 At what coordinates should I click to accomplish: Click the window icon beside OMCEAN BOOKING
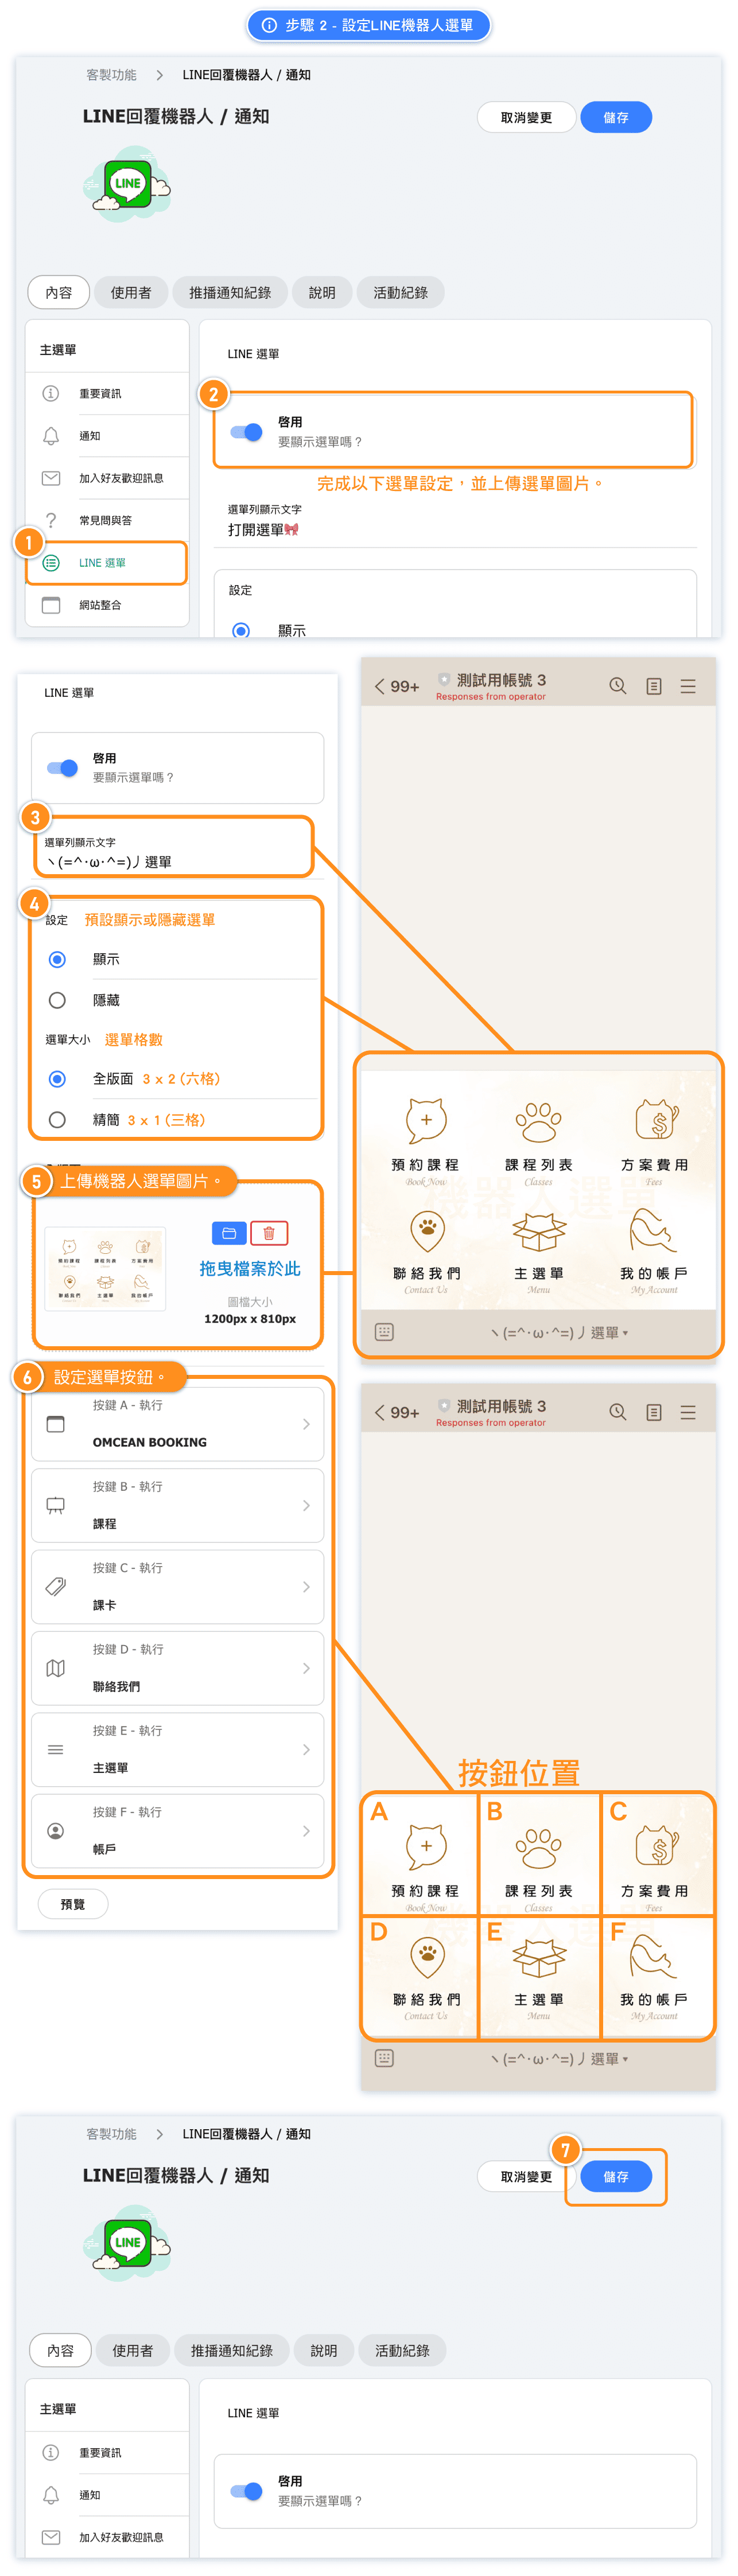pos(56,1424)
